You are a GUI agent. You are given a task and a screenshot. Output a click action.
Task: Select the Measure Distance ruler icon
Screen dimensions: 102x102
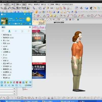pyautogui.click(x=57, y=8)
